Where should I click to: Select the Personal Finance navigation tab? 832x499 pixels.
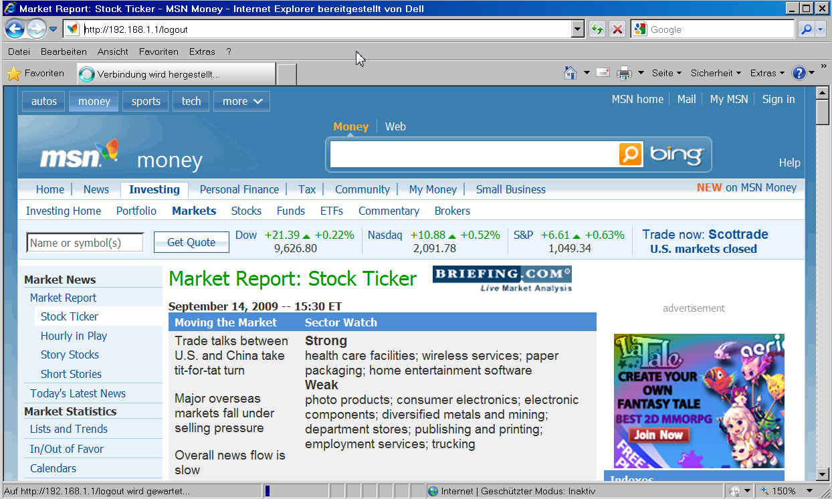pos(239,189)
